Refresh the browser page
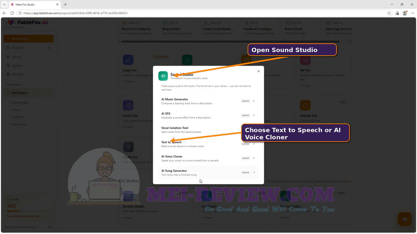 (x=12, y=13)
